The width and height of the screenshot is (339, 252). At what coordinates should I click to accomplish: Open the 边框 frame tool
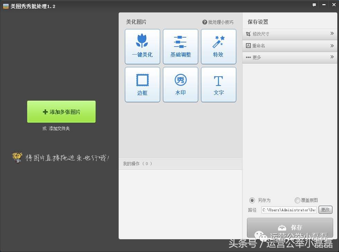point(142,85)
